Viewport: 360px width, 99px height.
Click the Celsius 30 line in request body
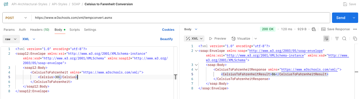58,77
